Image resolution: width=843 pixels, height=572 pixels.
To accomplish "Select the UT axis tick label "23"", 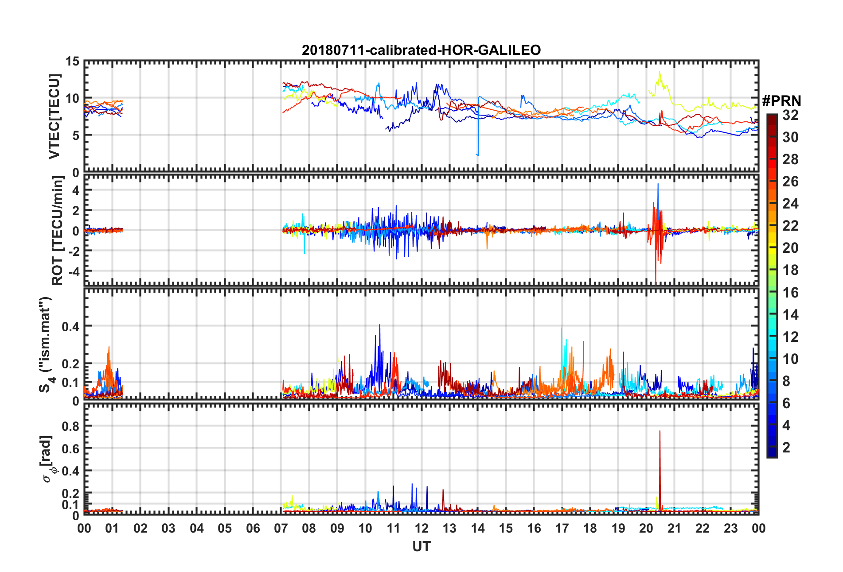I will tap(731, 529).
